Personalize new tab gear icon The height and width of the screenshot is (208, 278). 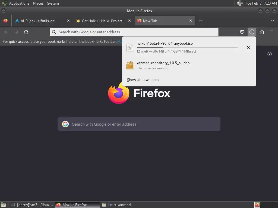(270, 54)
